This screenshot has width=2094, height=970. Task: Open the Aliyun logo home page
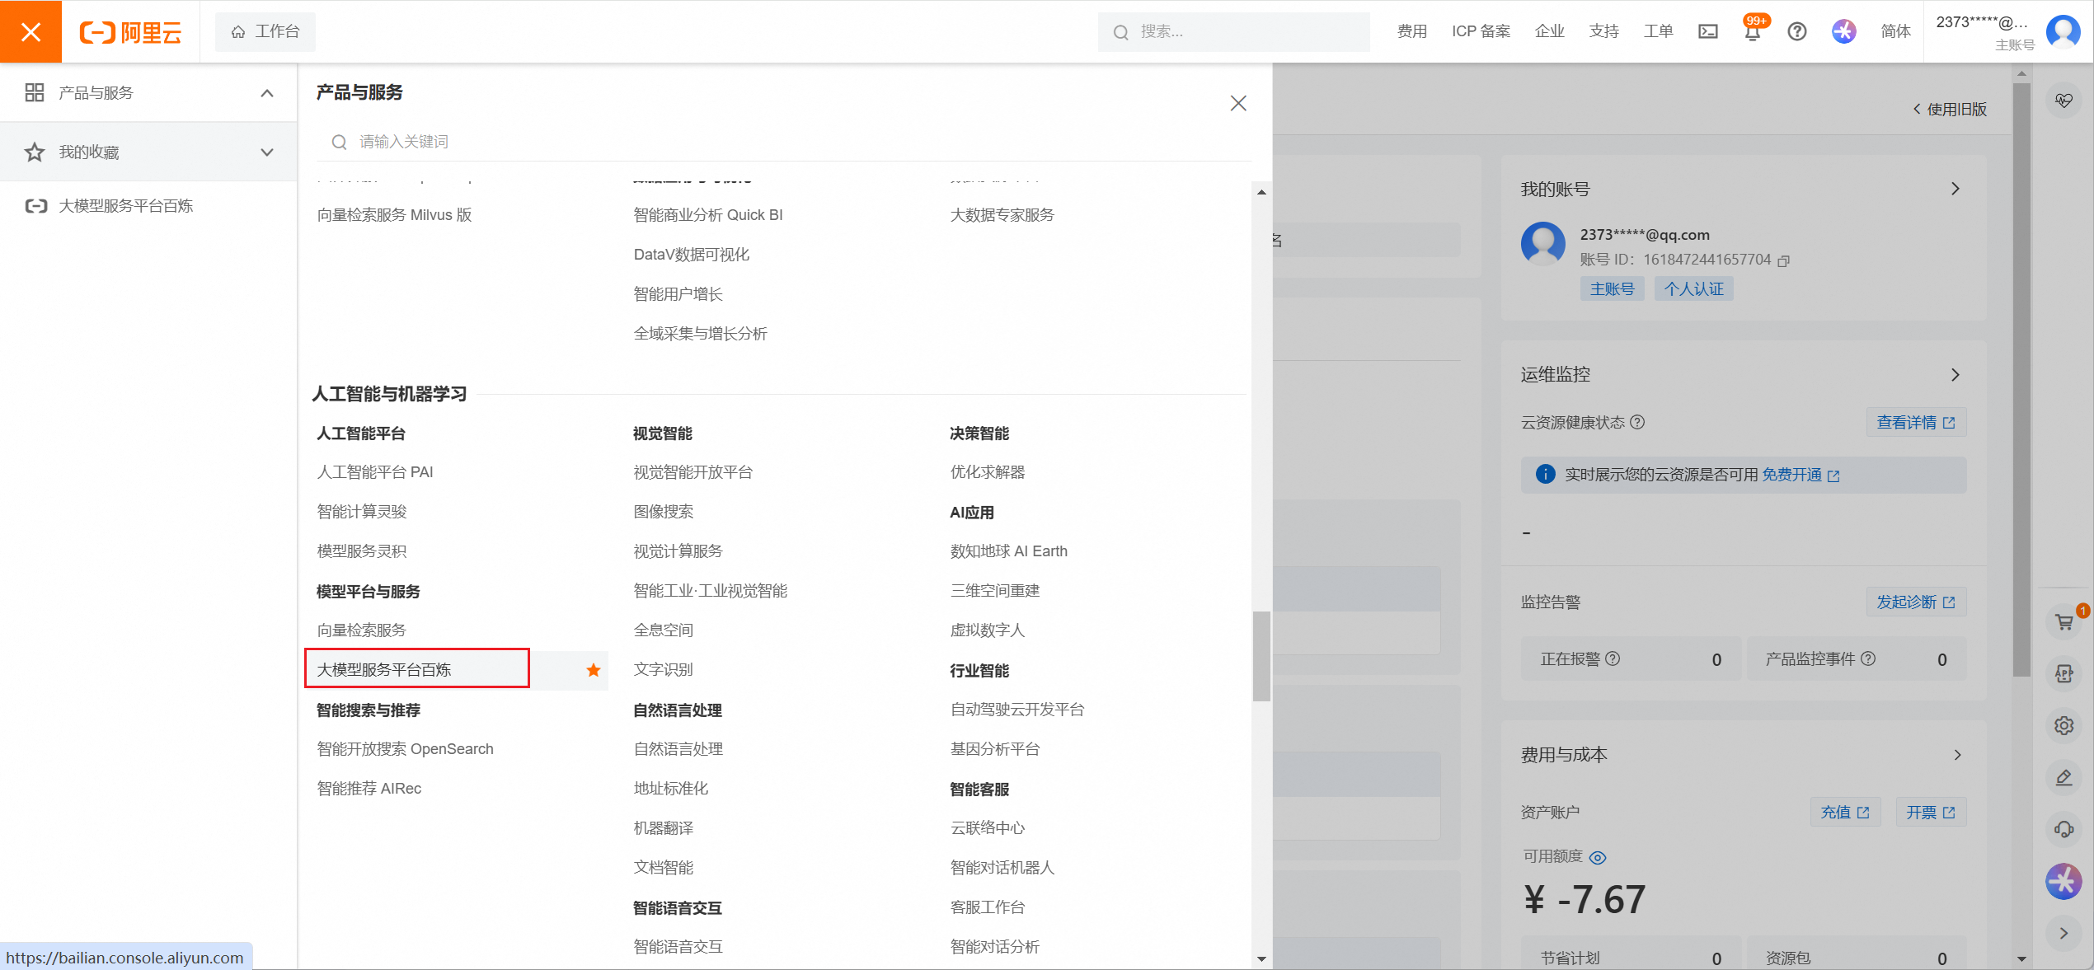pos(130,32)
